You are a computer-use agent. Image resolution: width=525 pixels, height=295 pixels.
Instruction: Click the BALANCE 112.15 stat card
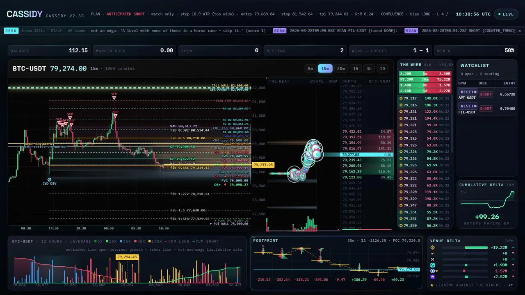coord(50,50)
